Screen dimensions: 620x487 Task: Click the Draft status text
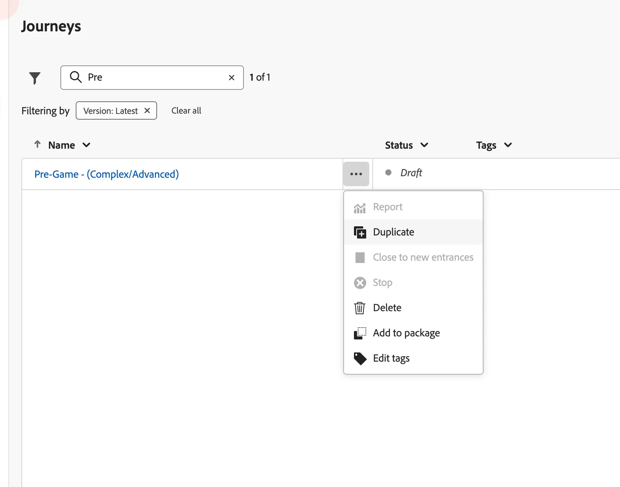coord(411,173)
